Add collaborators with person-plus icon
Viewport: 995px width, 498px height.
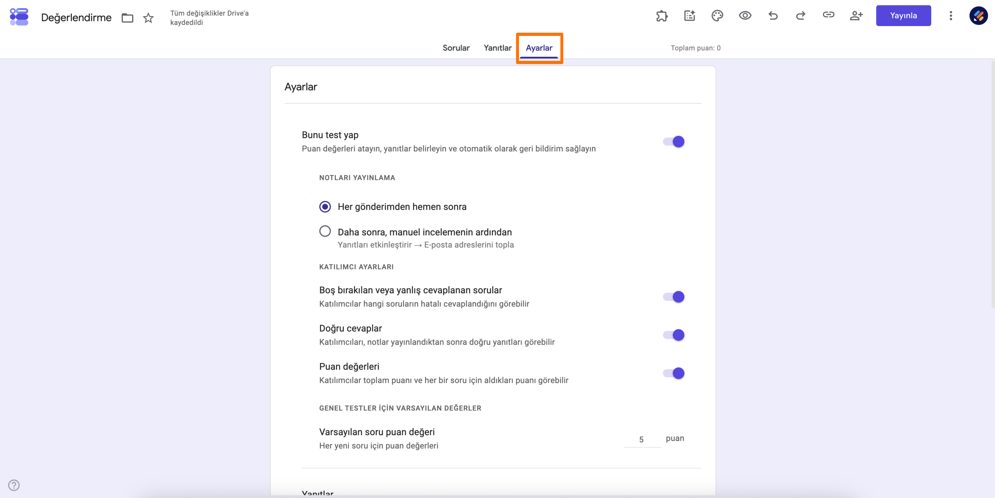point(856,16)
